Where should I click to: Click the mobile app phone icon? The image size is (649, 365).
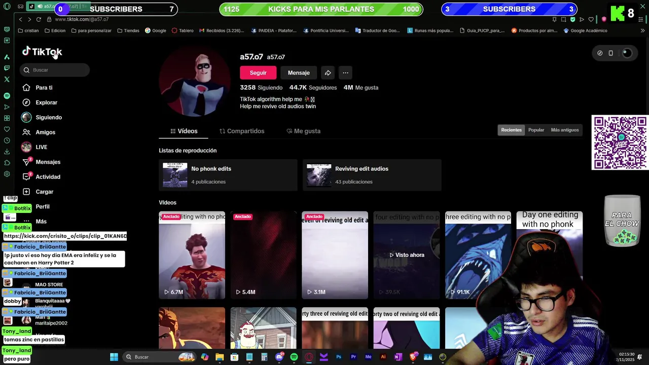coord(610,53)
